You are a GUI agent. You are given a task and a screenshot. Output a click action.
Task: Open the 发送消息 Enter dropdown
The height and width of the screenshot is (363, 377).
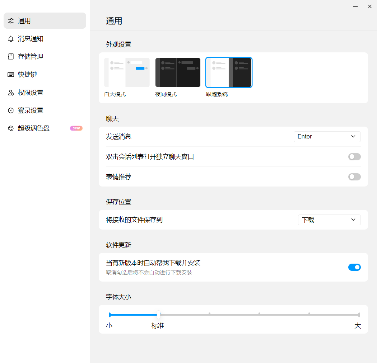[x=327, y=137]
